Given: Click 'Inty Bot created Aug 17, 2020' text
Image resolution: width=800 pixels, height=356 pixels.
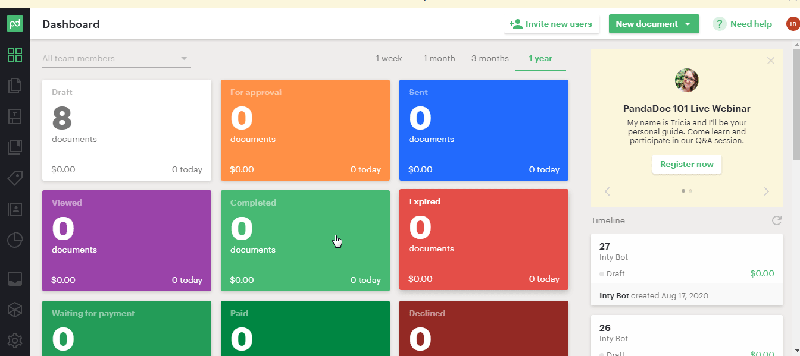Looking at the screenshot, I should (654, 295).
